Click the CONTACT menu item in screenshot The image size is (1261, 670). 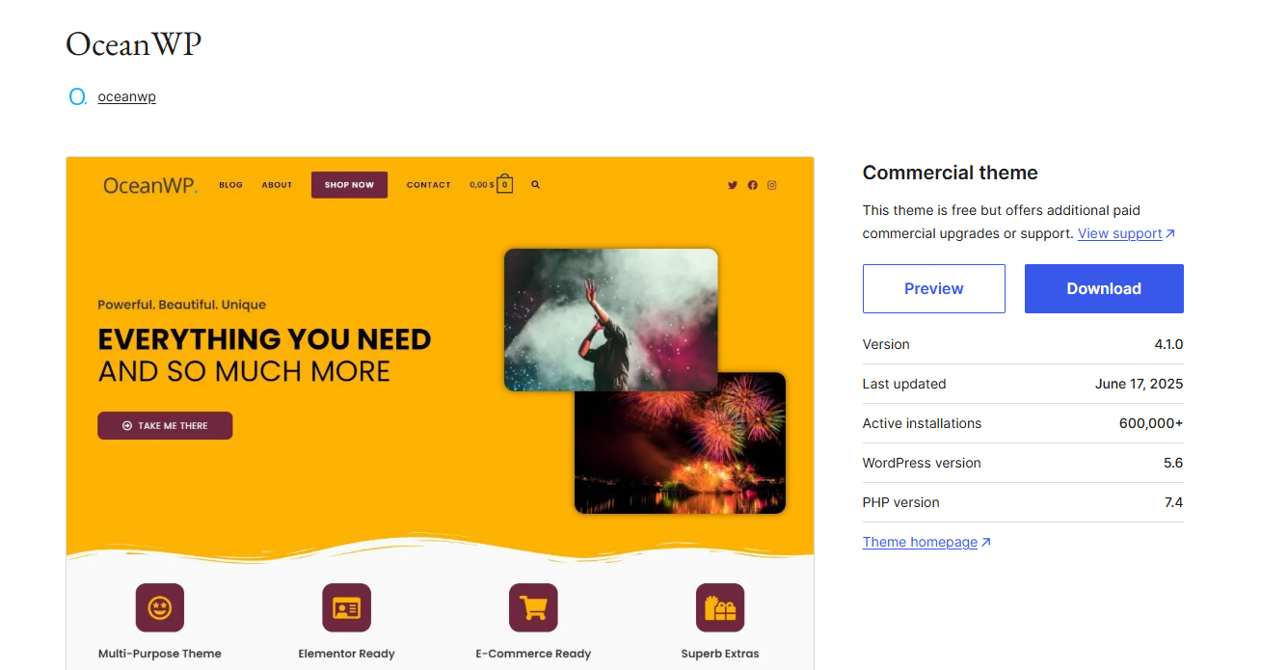[429, 185]
